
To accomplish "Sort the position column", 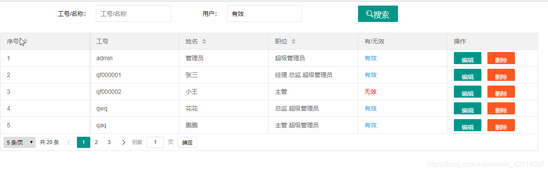I will coord(294,42).
